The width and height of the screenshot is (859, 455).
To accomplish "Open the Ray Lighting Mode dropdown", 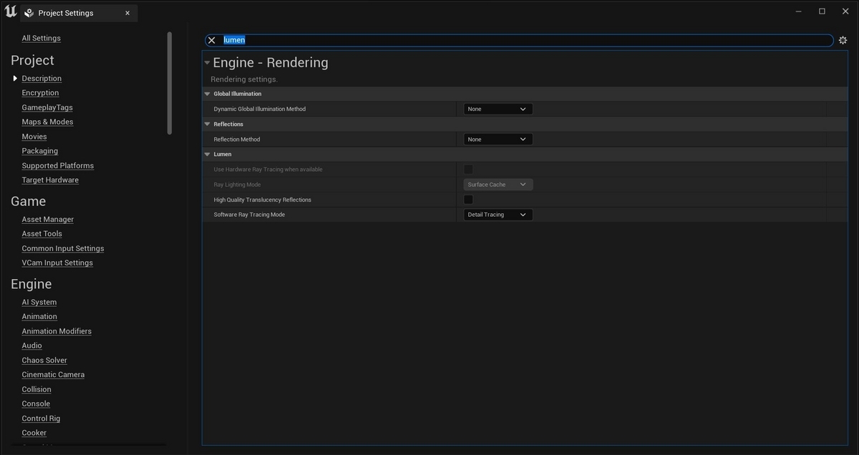I will tap(498, 185).
